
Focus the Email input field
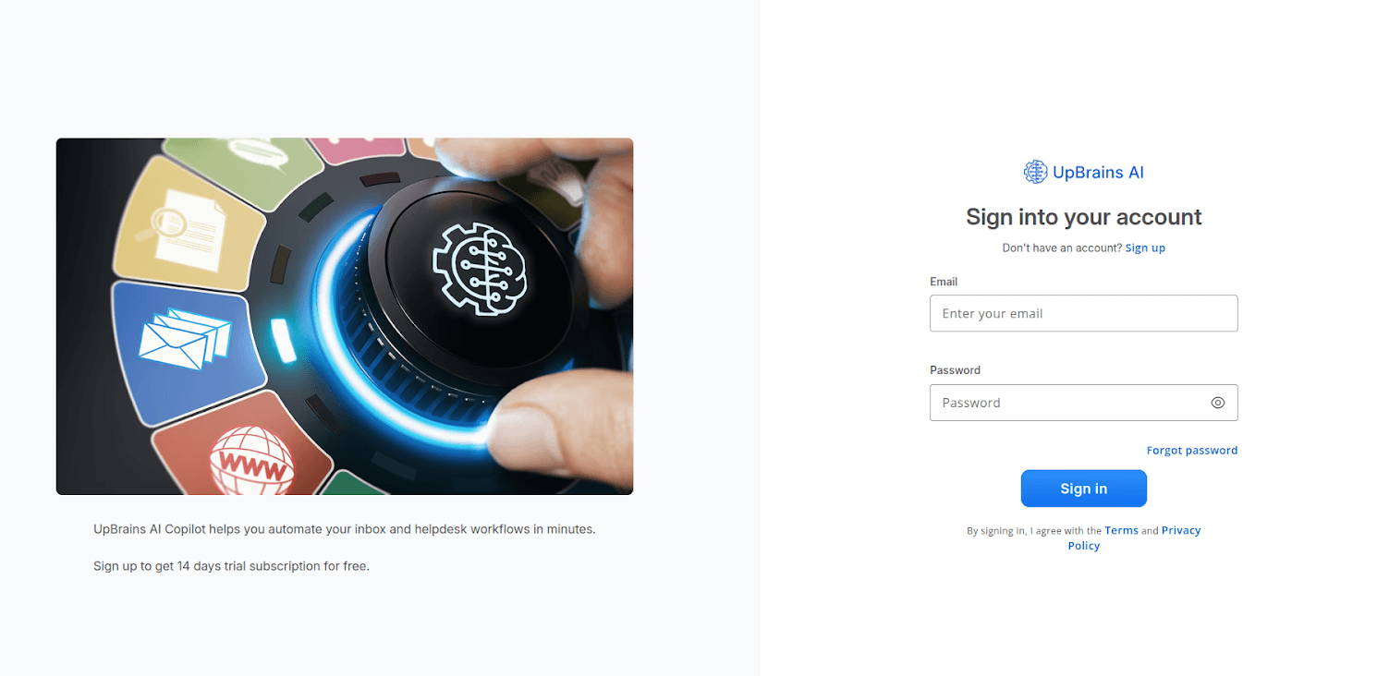[x=1083, y=313]
